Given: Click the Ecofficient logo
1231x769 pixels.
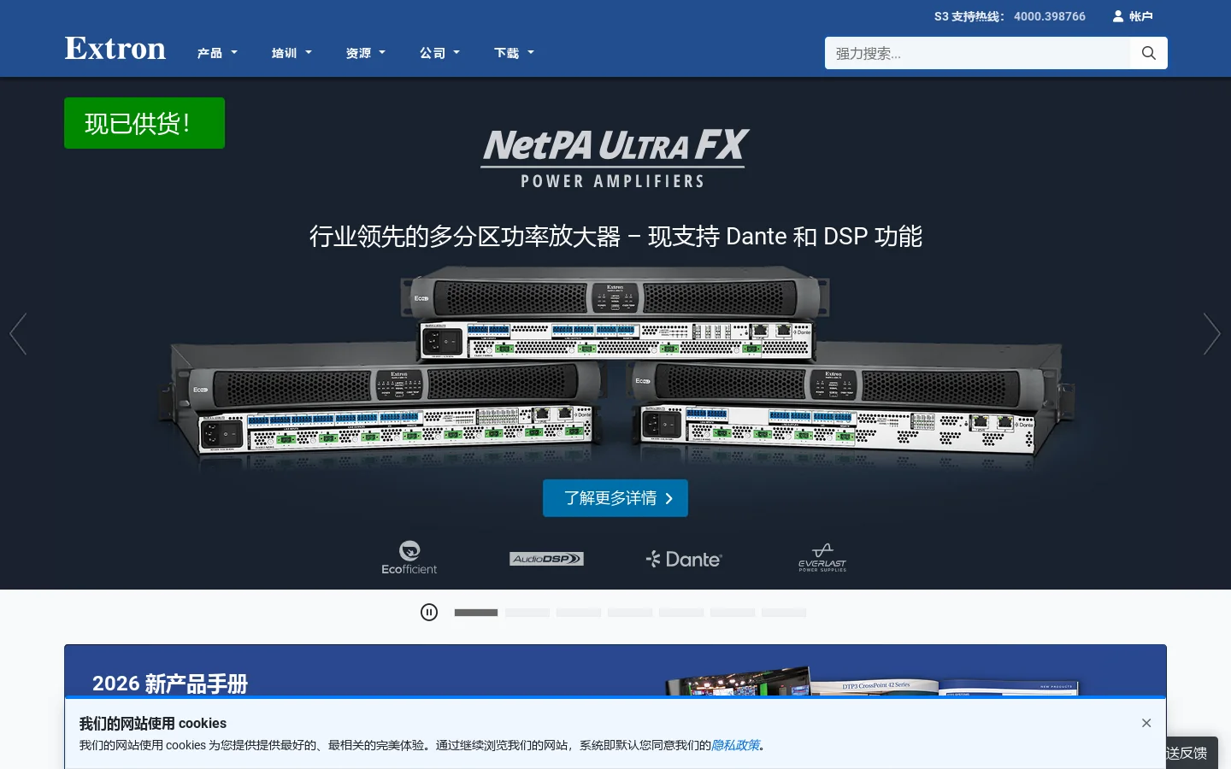Looking at the screenshot, I should point(409,557).
